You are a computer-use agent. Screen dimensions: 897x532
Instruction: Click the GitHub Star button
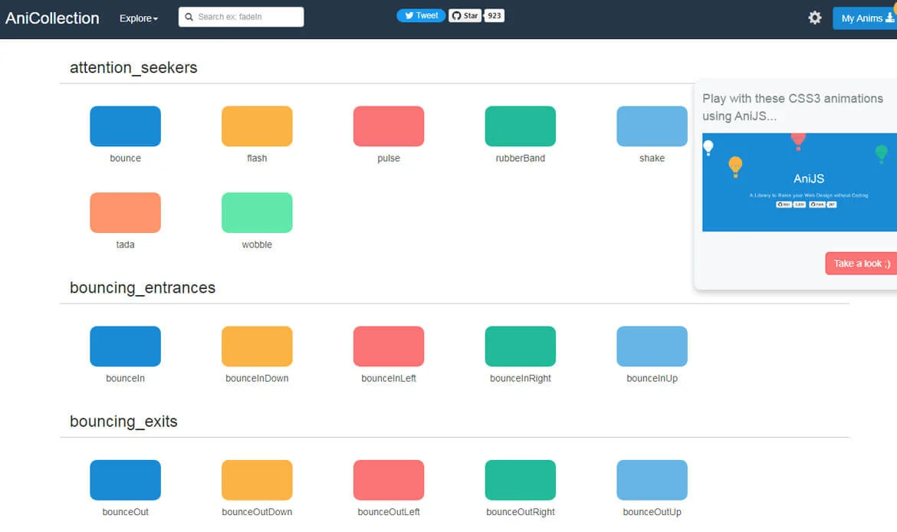[x=465, y=15]
